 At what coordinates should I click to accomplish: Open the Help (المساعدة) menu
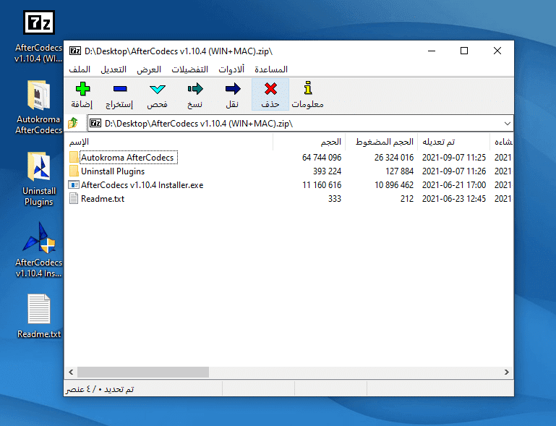click(271, 69)
